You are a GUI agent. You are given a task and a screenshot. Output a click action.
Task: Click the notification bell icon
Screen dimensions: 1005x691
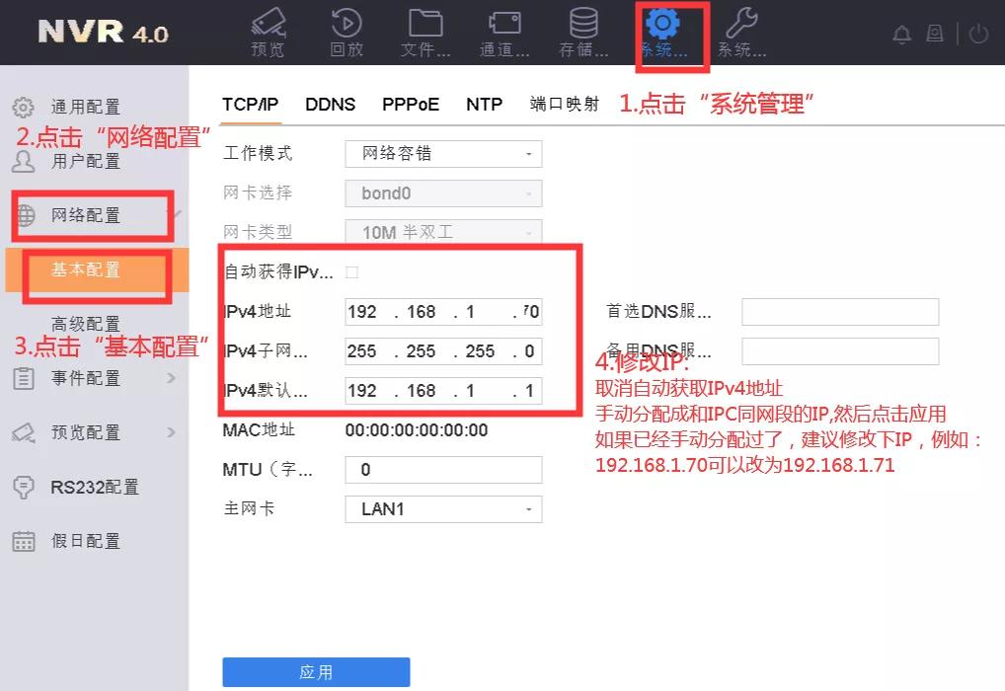(x=901, y=33)
